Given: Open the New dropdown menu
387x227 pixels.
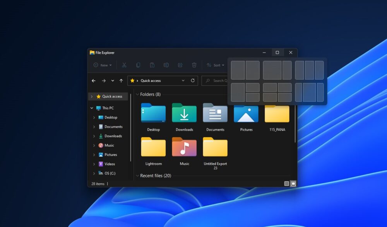Looking at the screenshot, I should 102,65.
